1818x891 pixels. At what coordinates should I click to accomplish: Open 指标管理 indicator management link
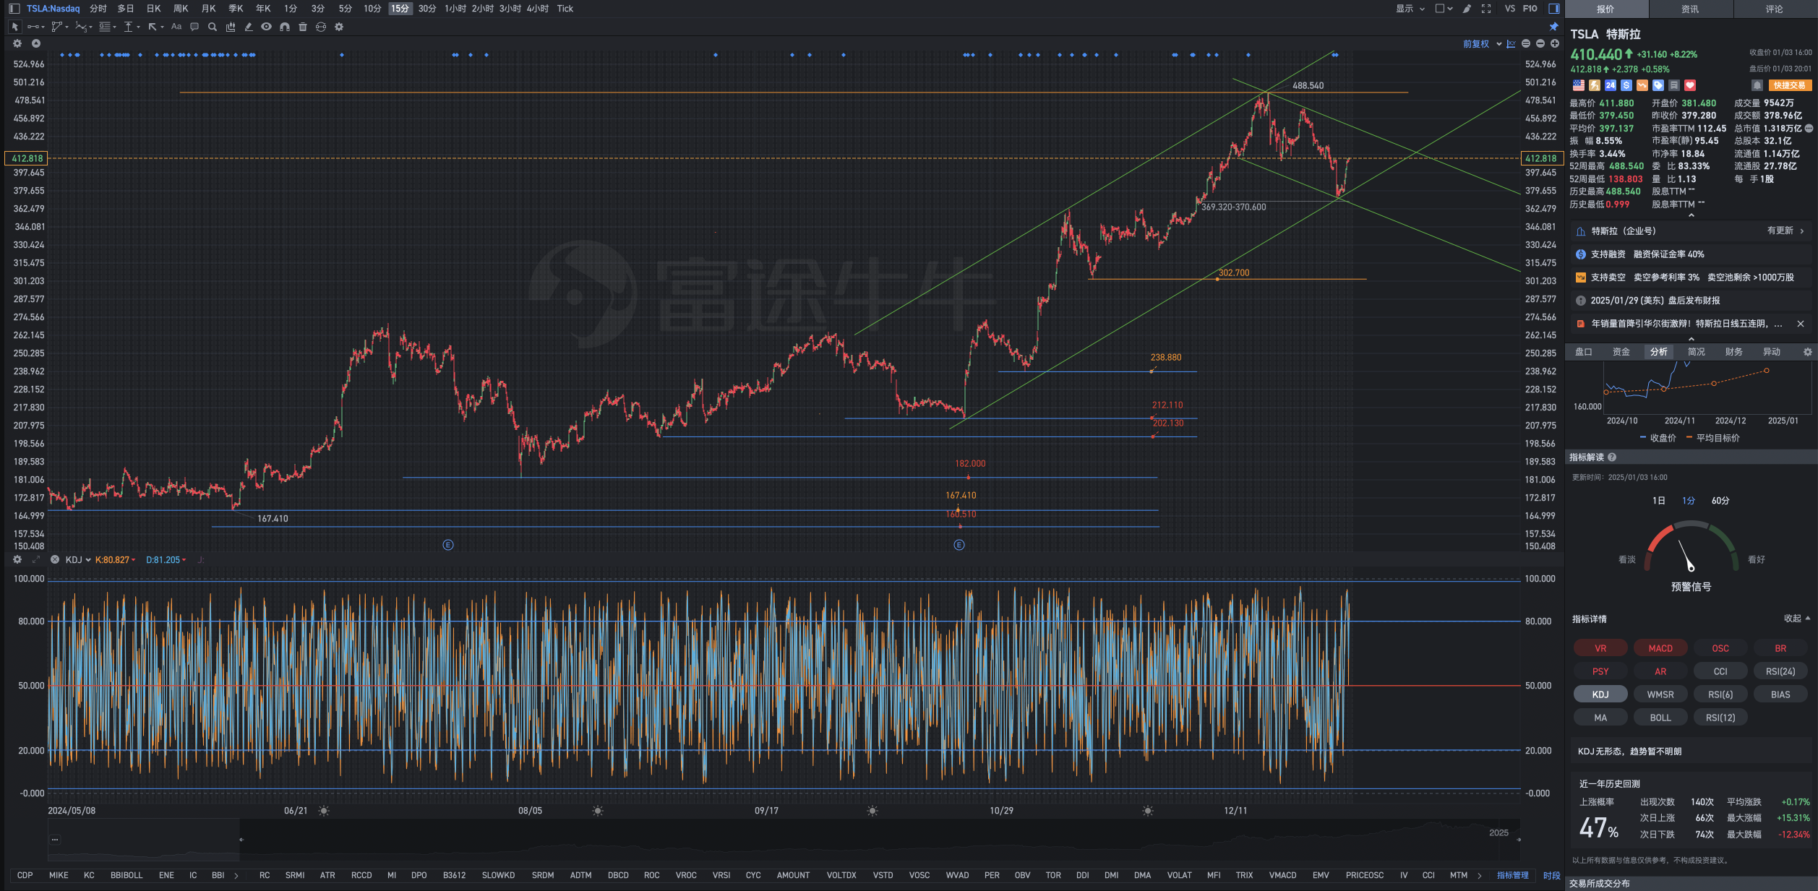pos(1513,875)
